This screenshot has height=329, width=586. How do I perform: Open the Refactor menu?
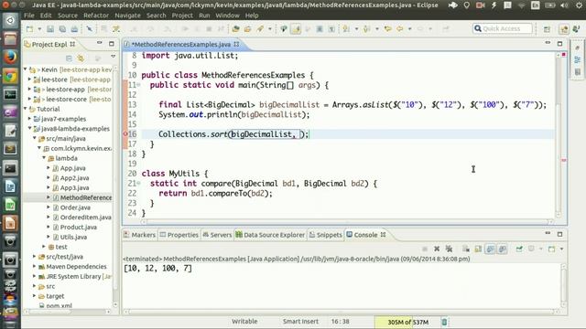pyautogui.click(x=96, y=16)
